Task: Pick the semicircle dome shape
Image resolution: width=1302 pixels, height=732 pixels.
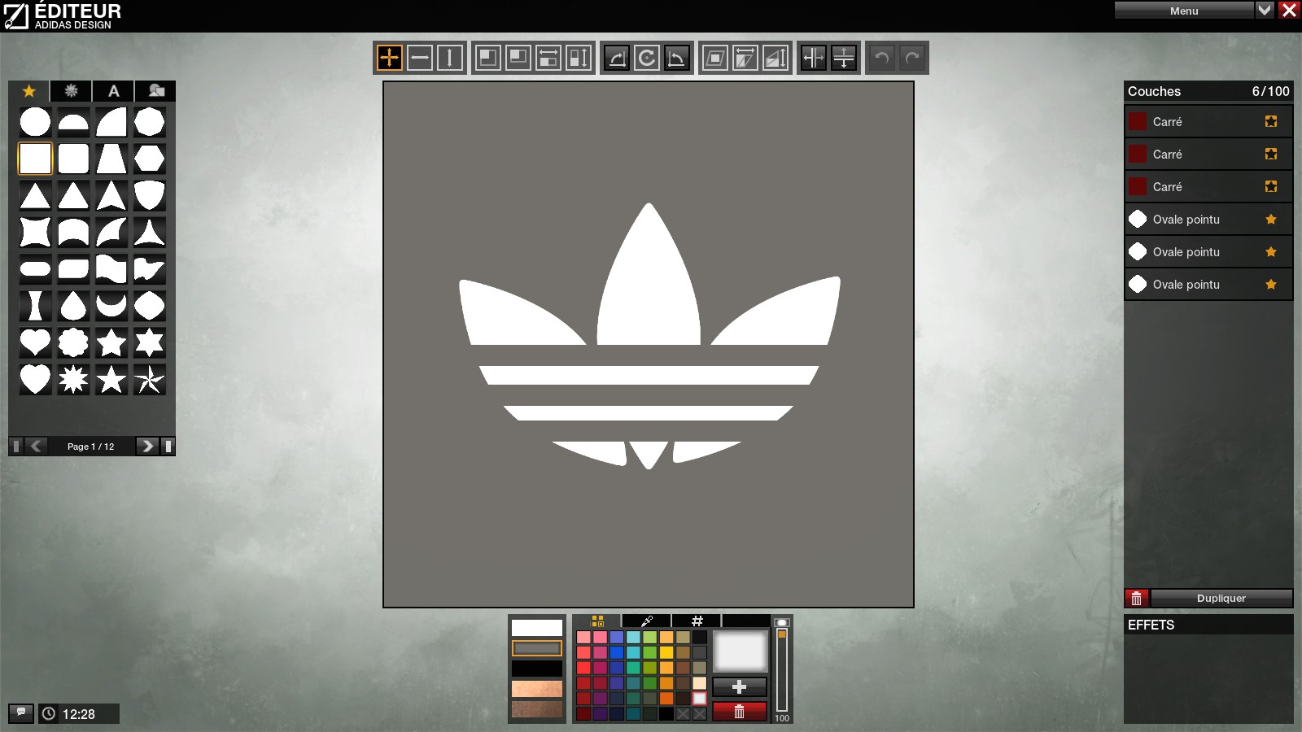Action: point(73,122)
